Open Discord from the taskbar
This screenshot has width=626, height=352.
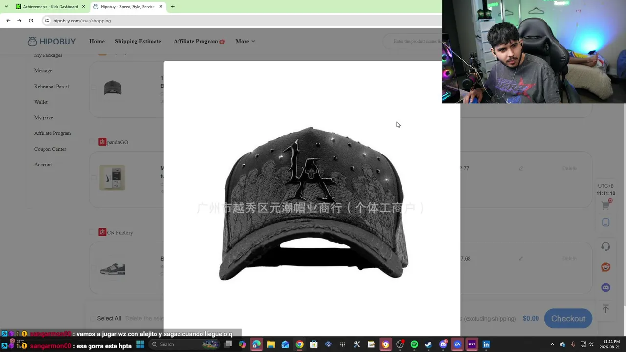(443, 344)
